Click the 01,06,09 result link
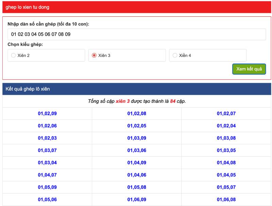Screen dimensions: 272x206 tap(137, 200)
